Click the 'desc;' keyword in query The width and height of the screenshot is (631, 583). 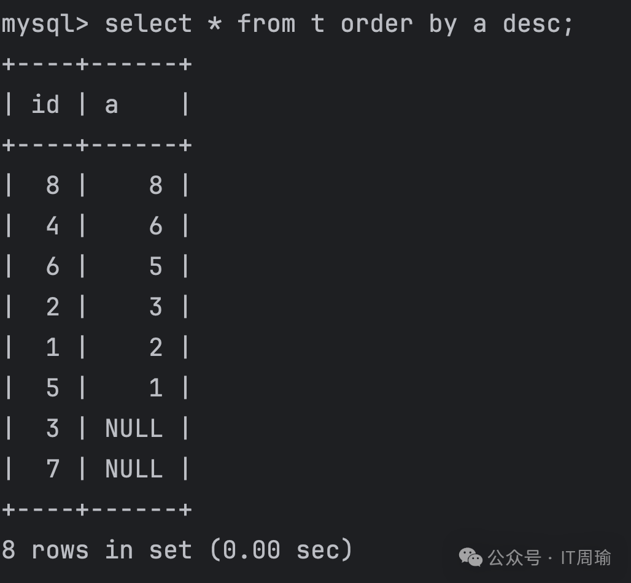(538, 24)
